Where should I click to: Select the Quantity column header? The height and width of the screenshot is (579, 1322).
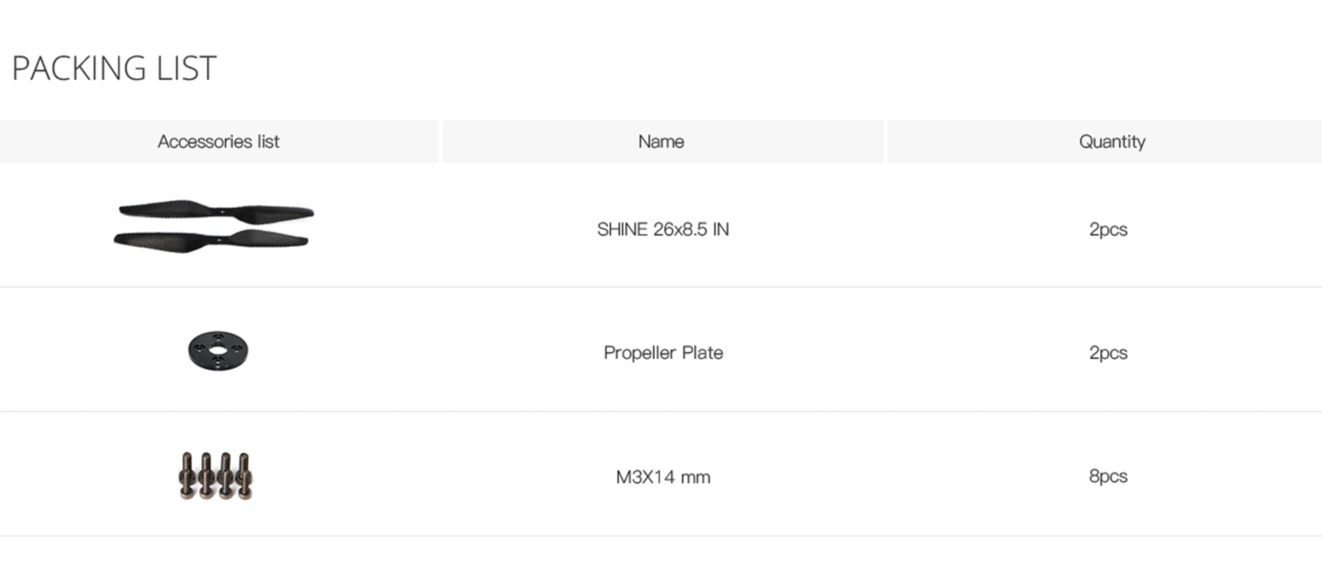1112,142
